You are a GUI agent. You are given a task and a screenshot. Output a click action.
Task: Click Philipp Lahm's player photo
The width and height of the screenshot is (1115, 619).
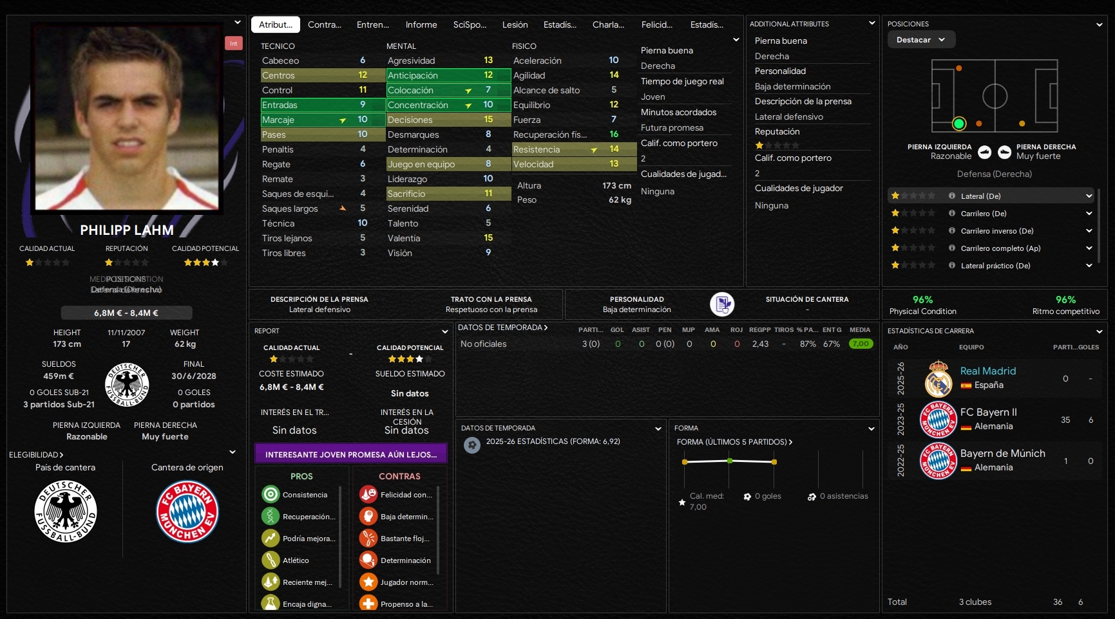click(127, 118)
